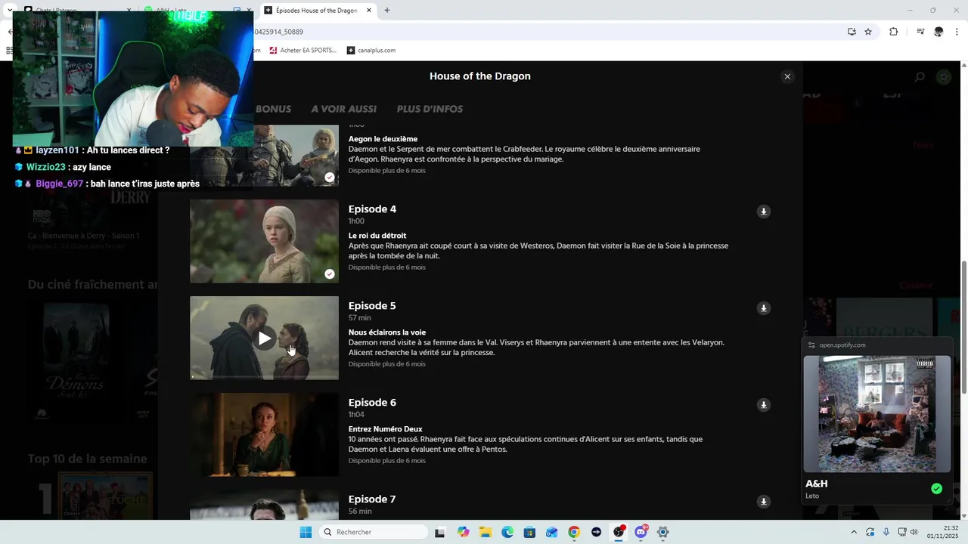Open the Windows Start menu

306,532
